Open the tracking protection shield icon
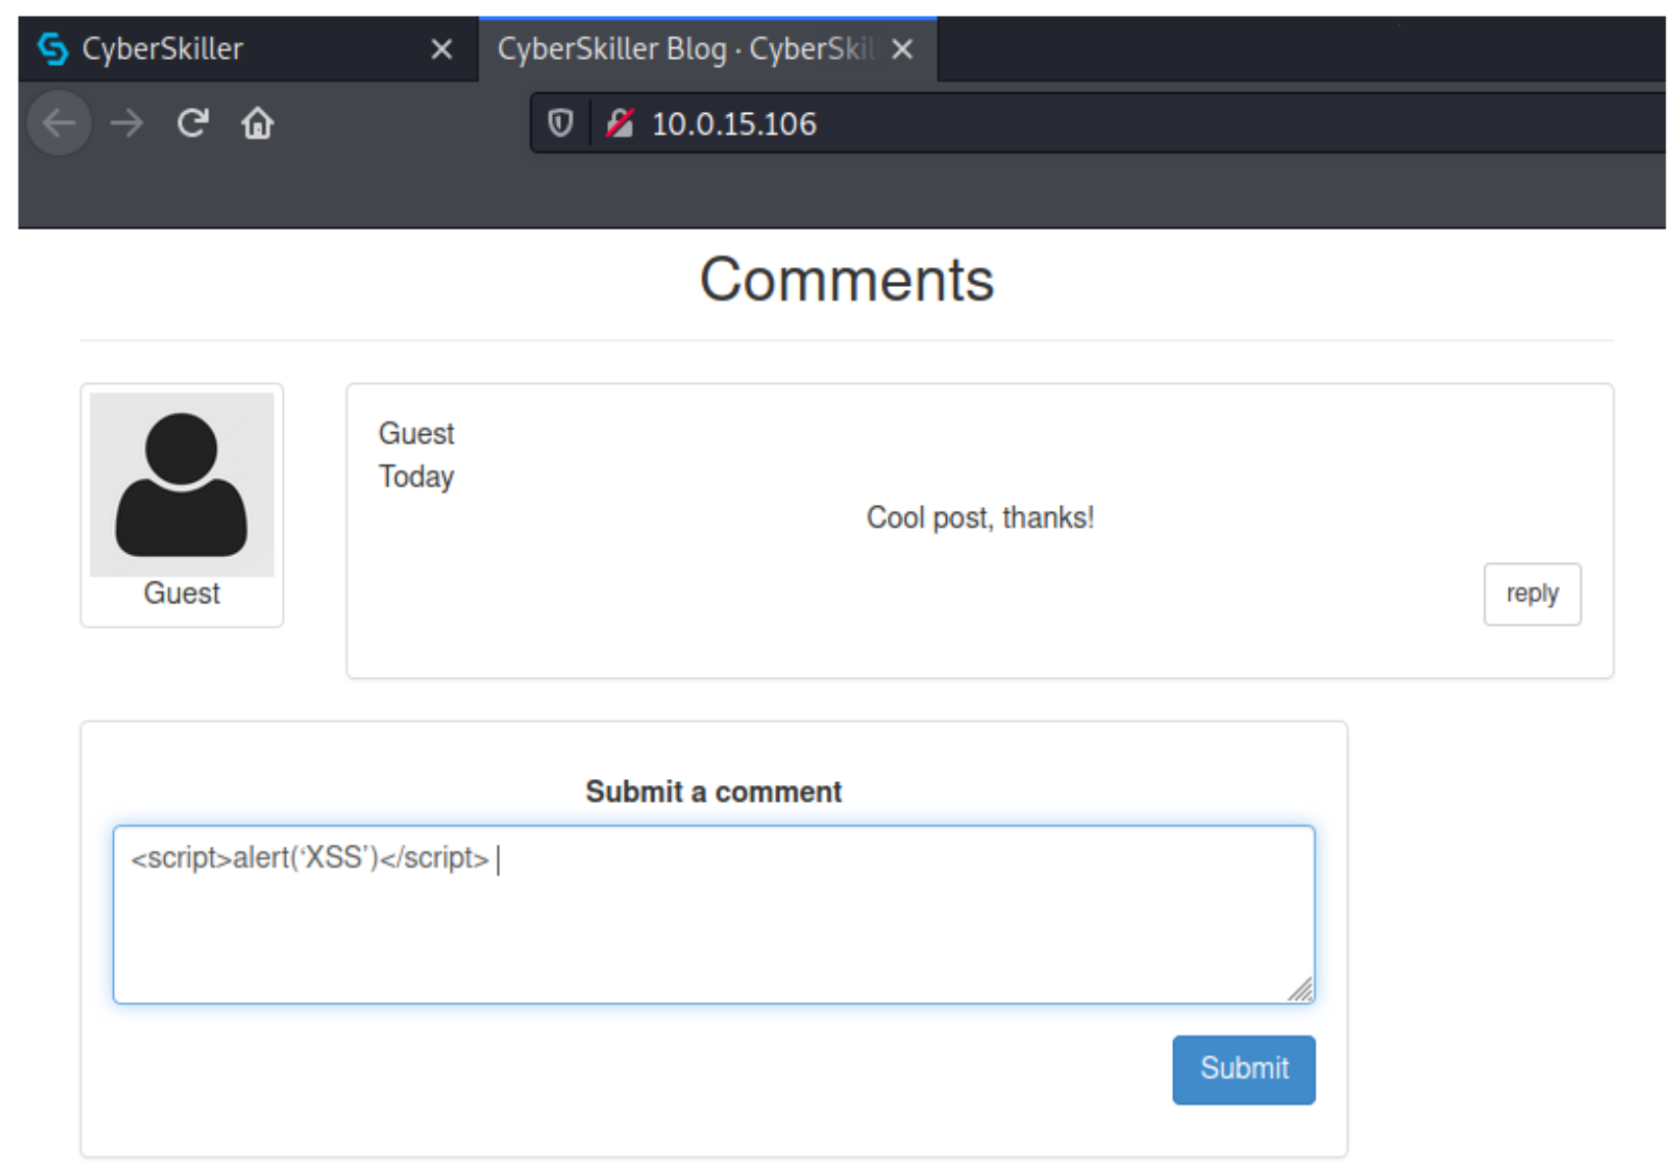Image resolution: width=1678 pixels, height=1173 pixels. pos(560,124)
